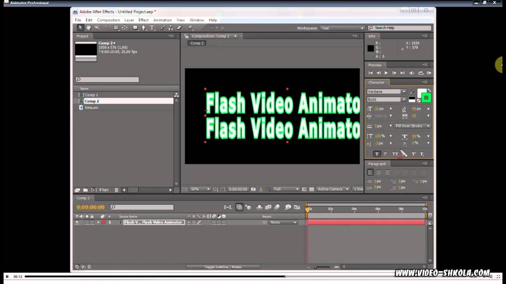Viewport: 506px width, 284px height.
Task: Open the 50% magnification dropdown
Action: (200, 189)
